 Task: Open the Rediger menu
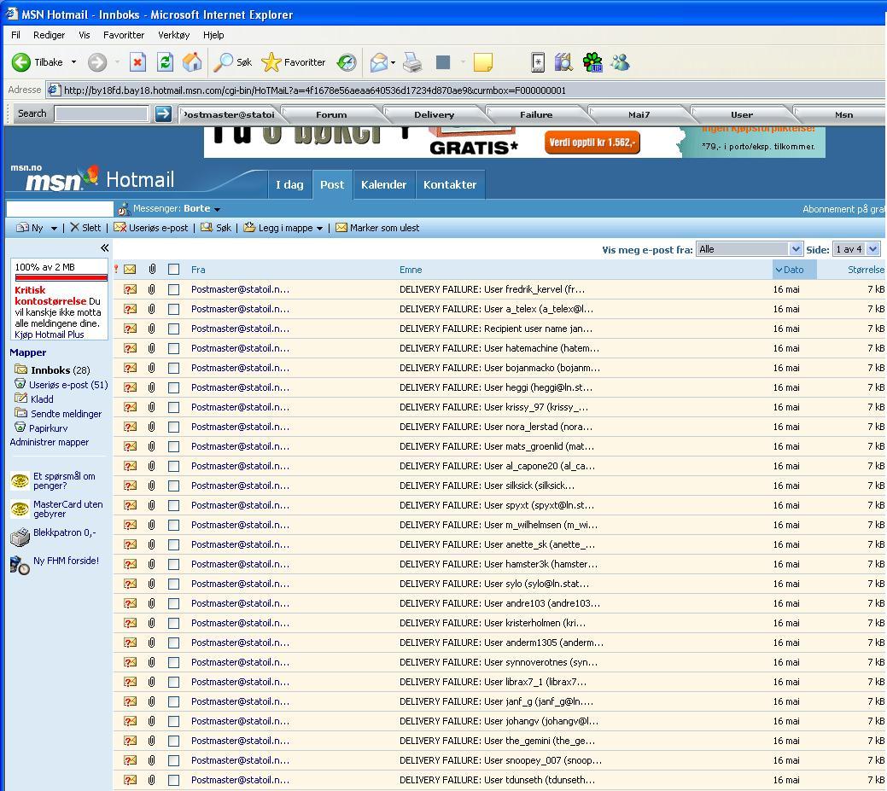(x=50, y=35)
